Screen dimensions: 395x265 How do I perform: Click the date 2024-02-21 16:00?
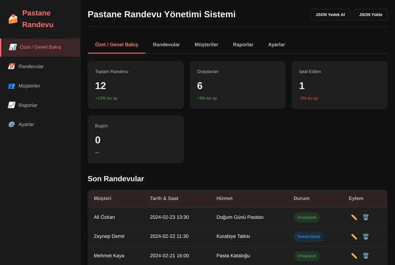tap(170, 256)
